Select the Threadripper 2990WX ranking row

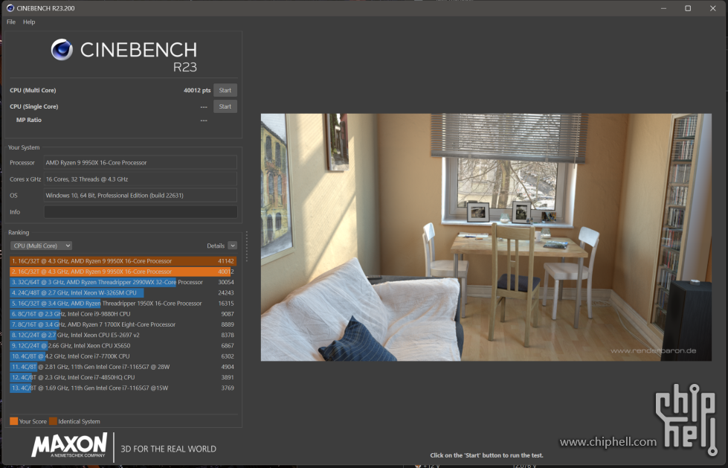pos(123,282)
